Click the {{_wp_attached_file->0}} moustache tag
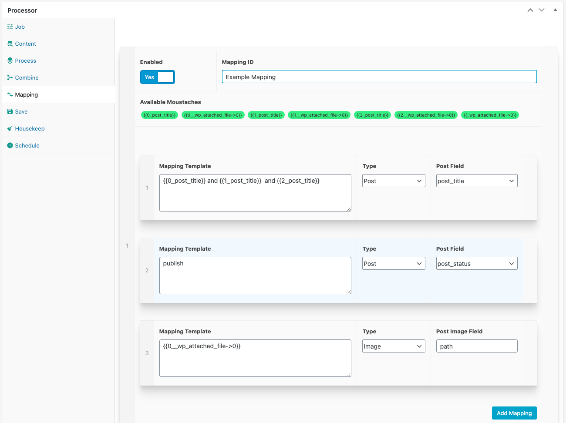The image size is (566, 423). point(490,115)
